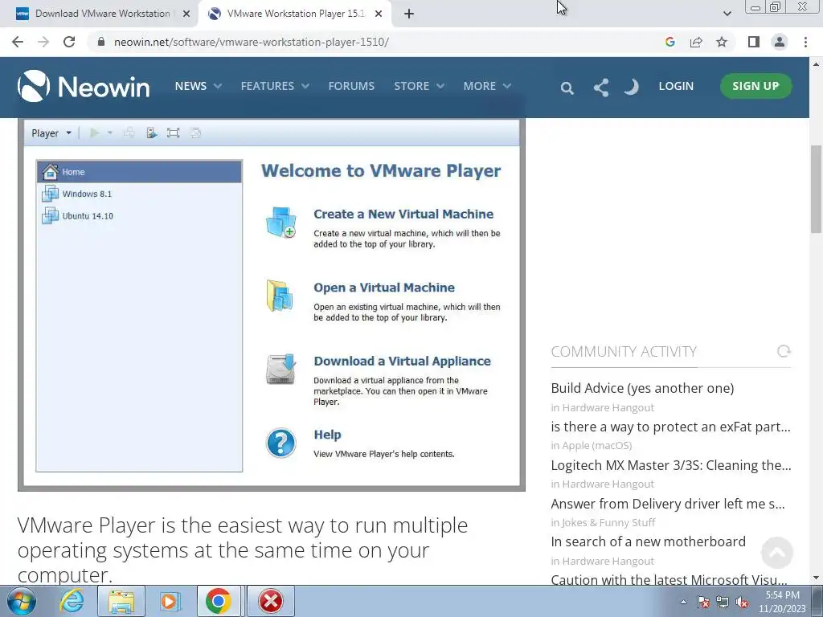Viewport: 823px width, 617px height.
Task: Open Build Advice (yes another one) thread
Action: tap(642, 388)
